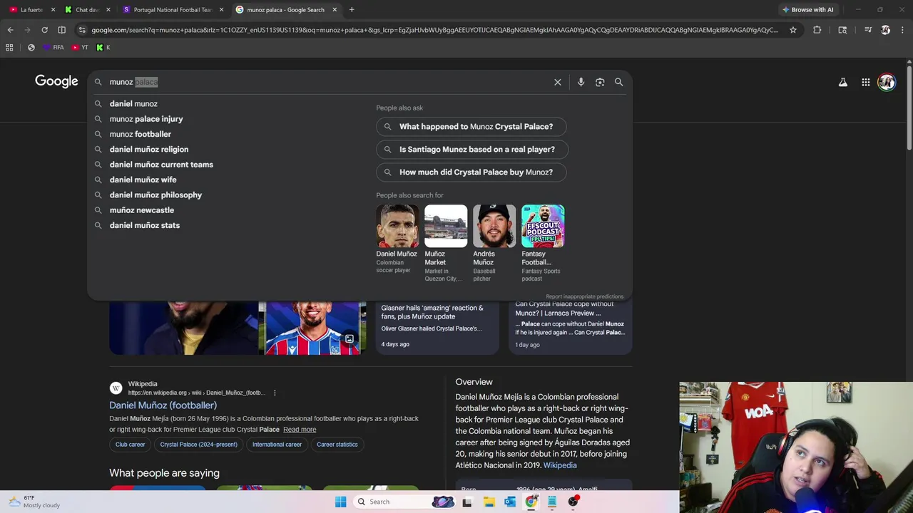This screenshot has width=913, height=513.
Task: Select suggestion 'munoz footballer'
Action: point(141,134)
